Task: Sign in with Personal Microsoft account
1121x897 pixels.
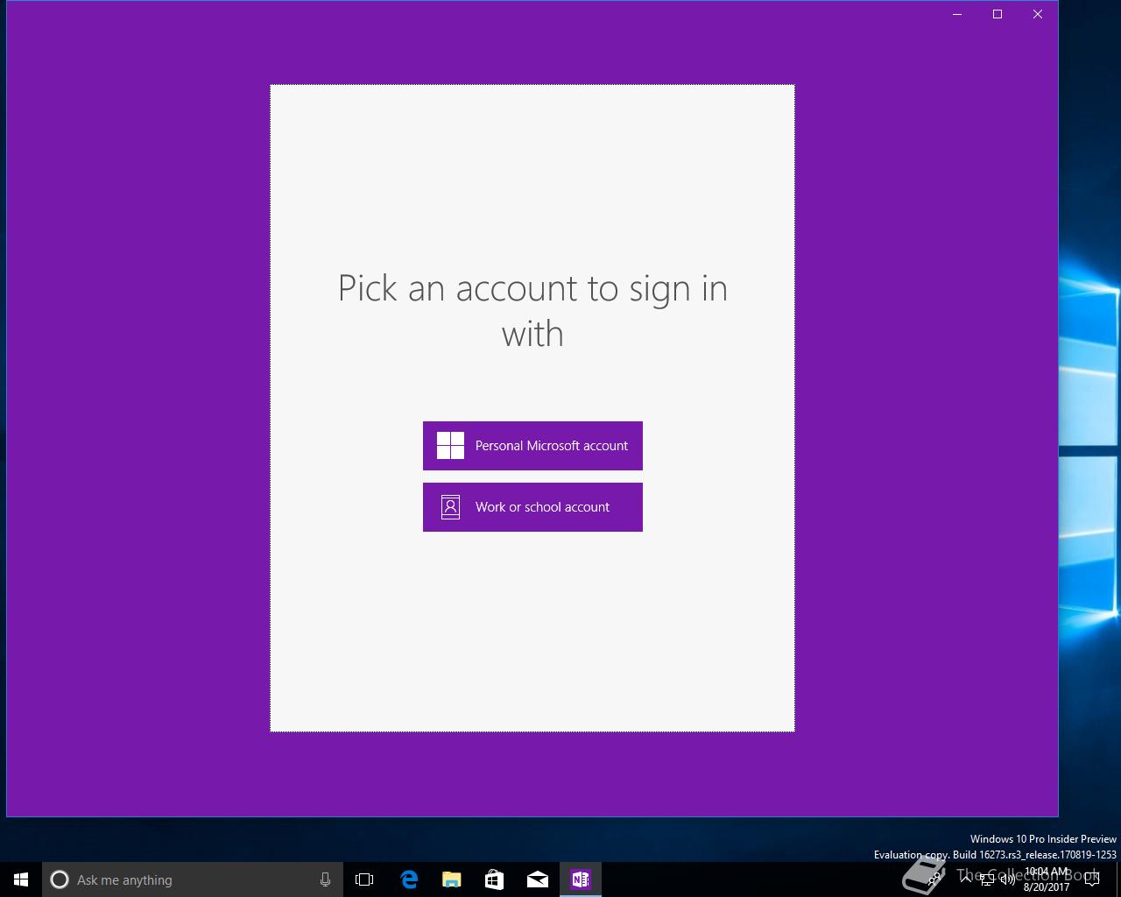Action: pyautogui.click(x=532, y=446)
